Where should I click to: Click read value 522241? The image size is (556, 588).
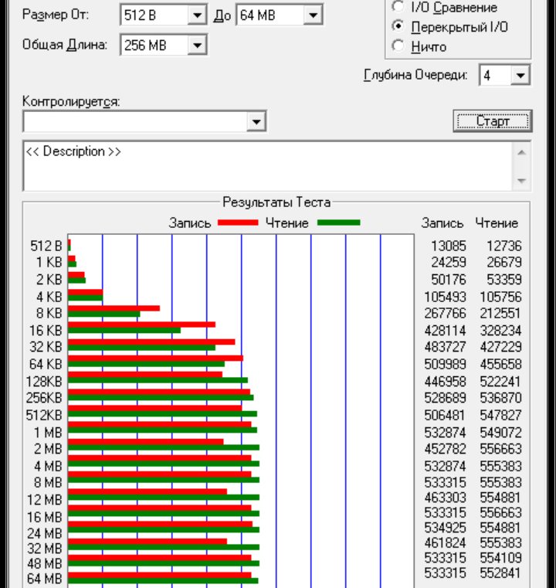[501, 382]
